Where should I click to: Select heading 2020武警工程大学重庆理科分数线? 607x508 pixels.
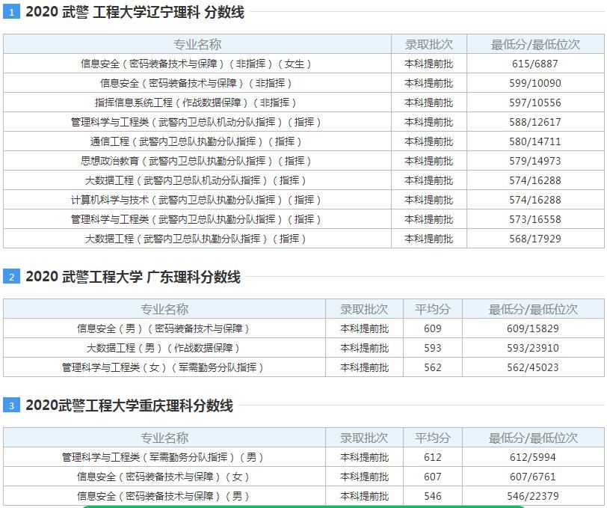[x=129, y=406]
